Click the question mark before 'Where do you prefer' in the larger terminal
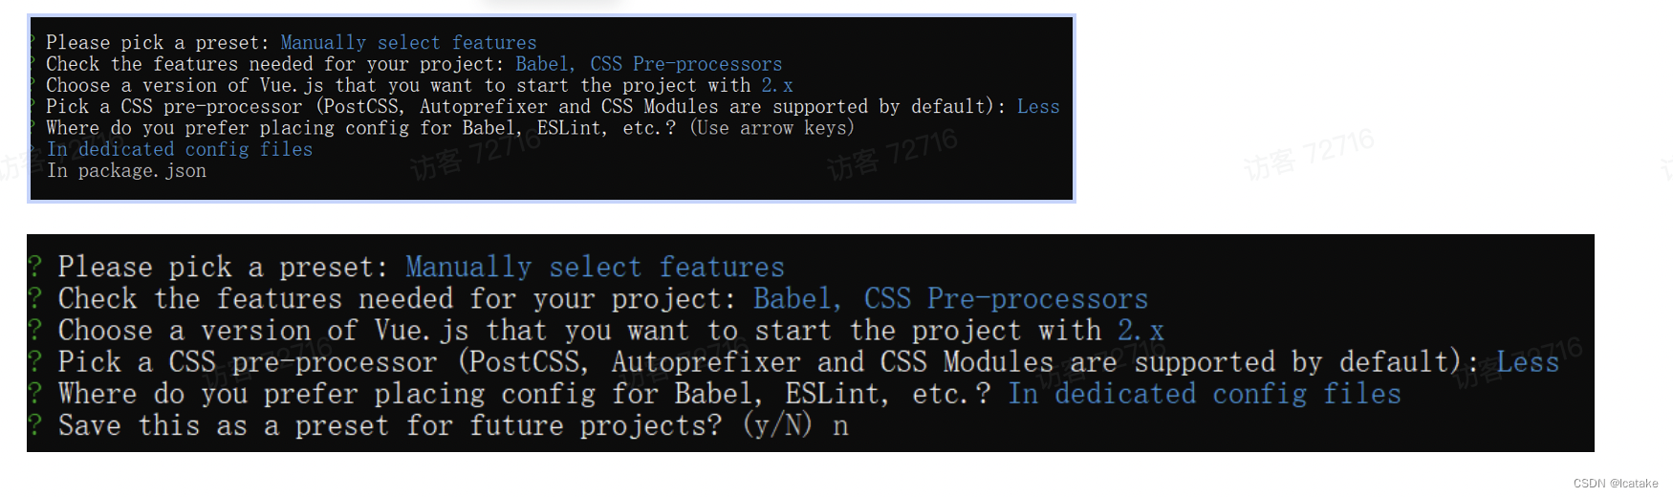Image resolution: width=1673 pixels, height=497 pixels. pyautogui.click(x=34, y=394)
